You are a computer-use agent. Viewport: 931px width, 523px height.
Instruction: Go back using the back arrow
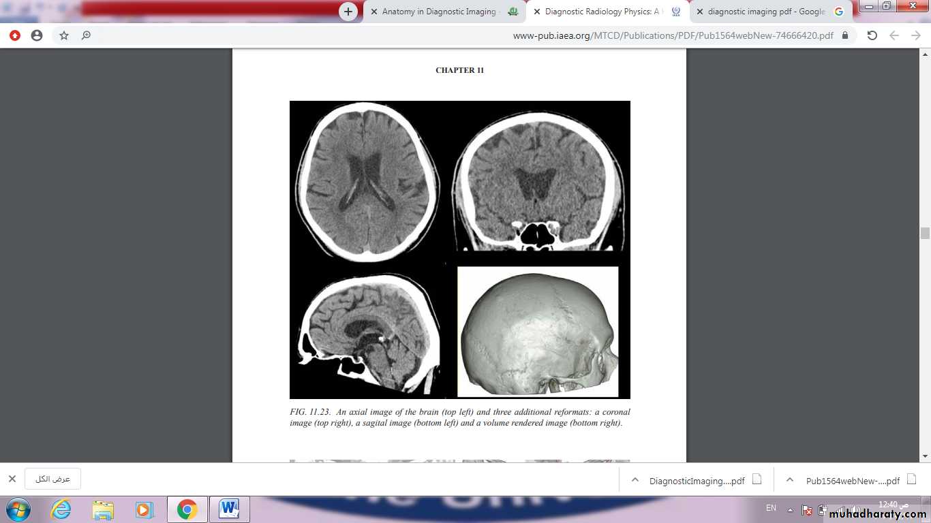coord(894,35)
